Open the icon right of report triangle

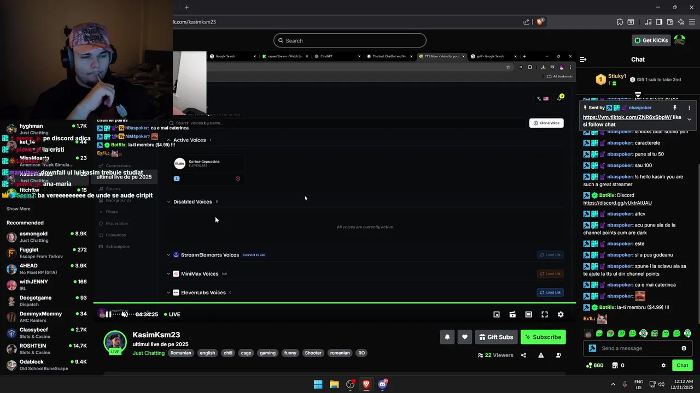(x=558, y=355)
